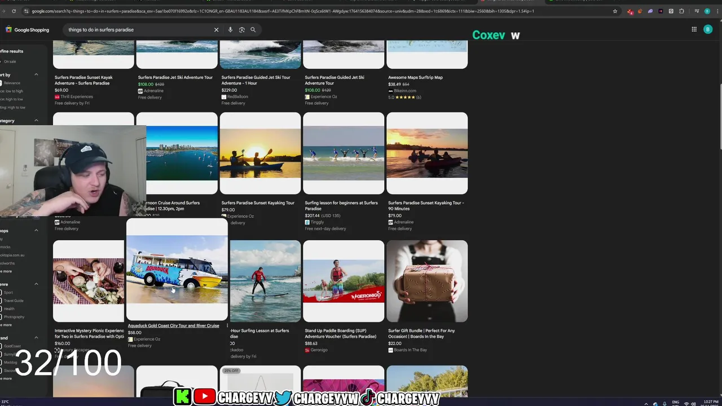Open Surfers Paradise Sunset Kayaking Tour 90 Minutes
This screenshot has width=722, height=406.
(426, 205)
